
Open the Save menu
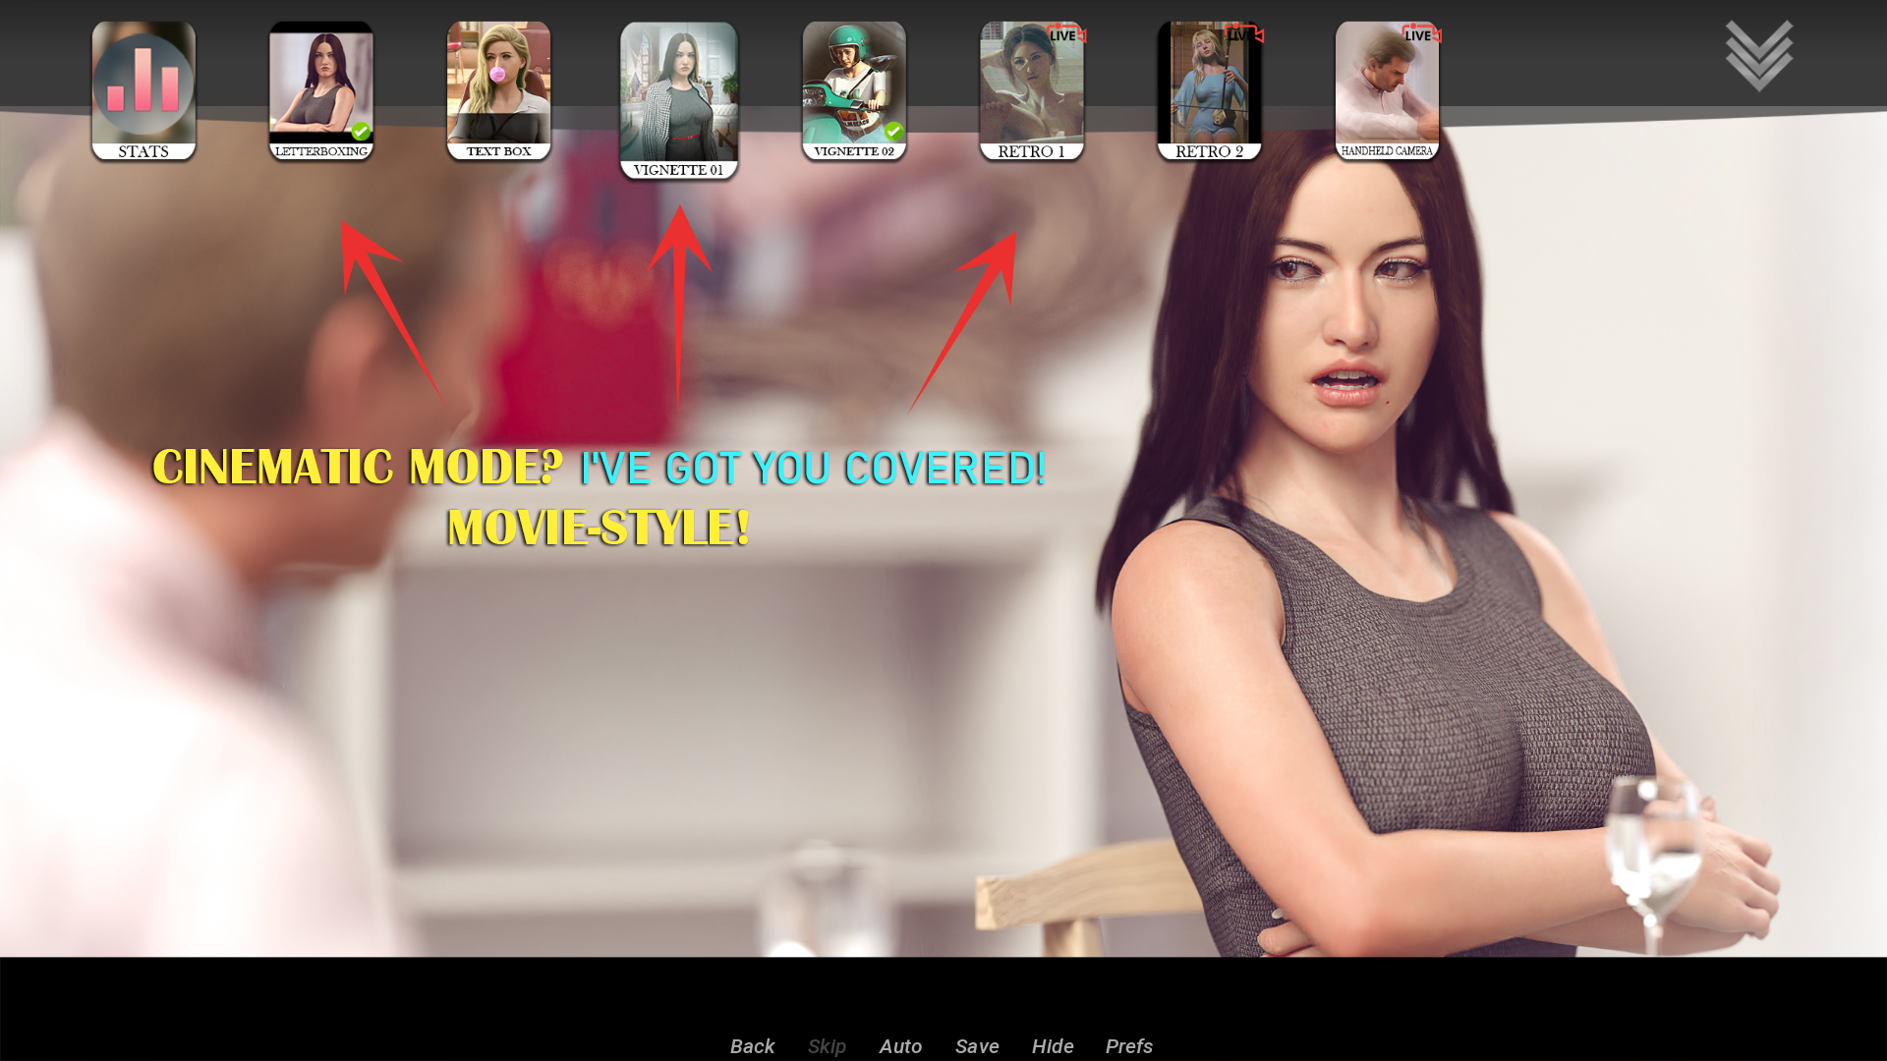[x=977, y=1046]
